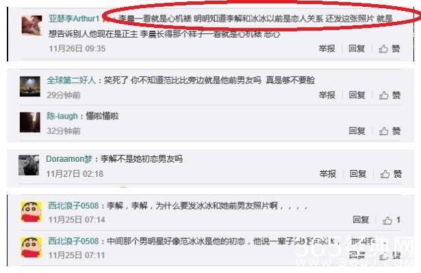The height and width of the screenshot is (273, 421).
Task: Open 亚瑟李Arthur1's avatar picture
Action: tap(31, 25)
